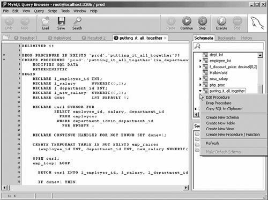Save the script with the Save icon
268x200 pixels.
pos(61,24)
